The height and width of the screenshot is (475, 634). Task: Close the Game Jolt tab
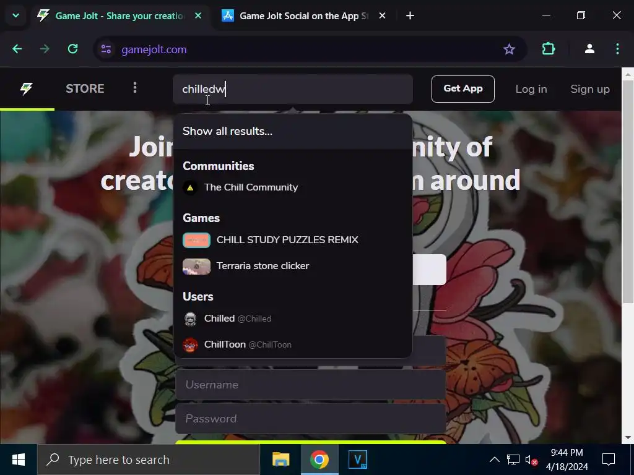[x=198, y=15]
